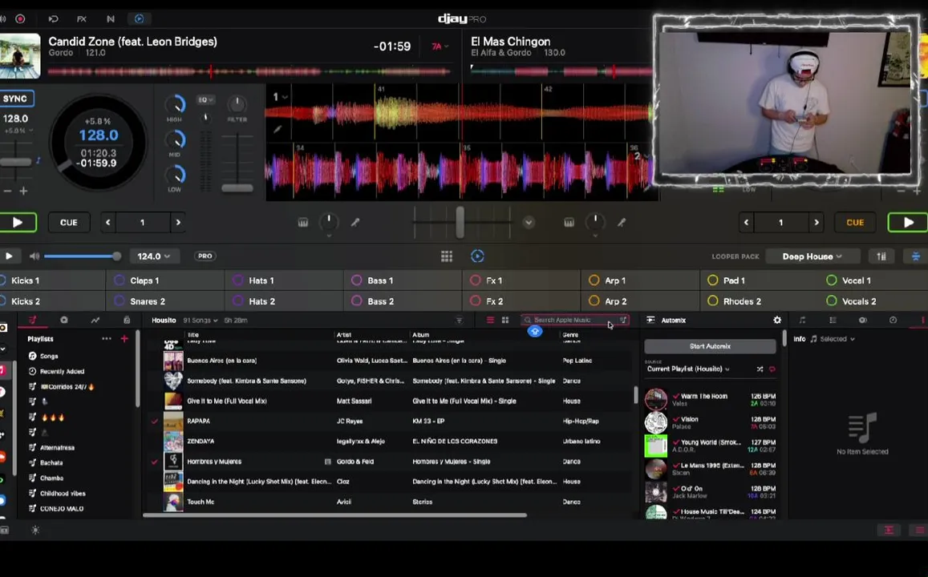Image resolution: width=928 pixels, height=577 pixels.
Task: Toggle Automix shuffle icon
Action: pyautogui.click(x=760, y=369)
